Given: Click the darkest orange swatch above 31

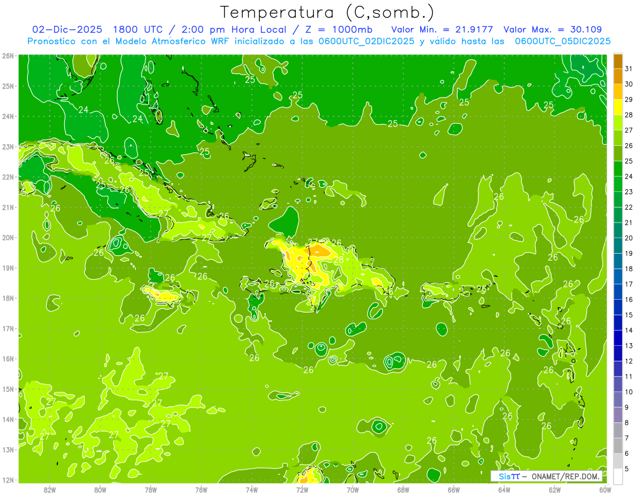Looking at the screenshot, I should tap(618, 61).
